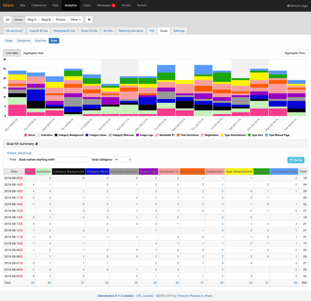Viewport: 311px width, 301px height.
Task: Click trash icon on 2019-08-05 row
Action: [x=21, y=276]
